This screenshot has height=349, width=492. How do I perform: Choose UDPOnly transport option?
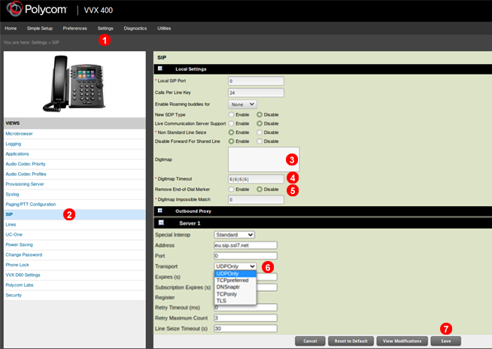point(235,273)
